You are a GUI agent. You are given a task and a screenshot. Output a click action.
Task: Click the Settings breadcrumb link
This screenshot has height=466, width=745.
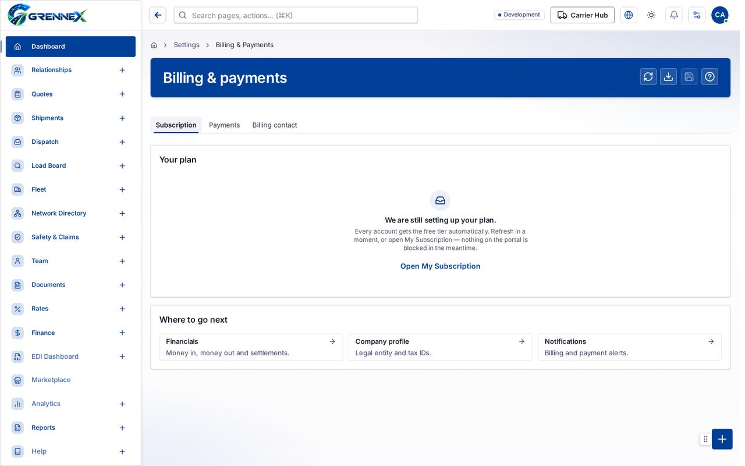pyautogui.click(x=186, y=45)
